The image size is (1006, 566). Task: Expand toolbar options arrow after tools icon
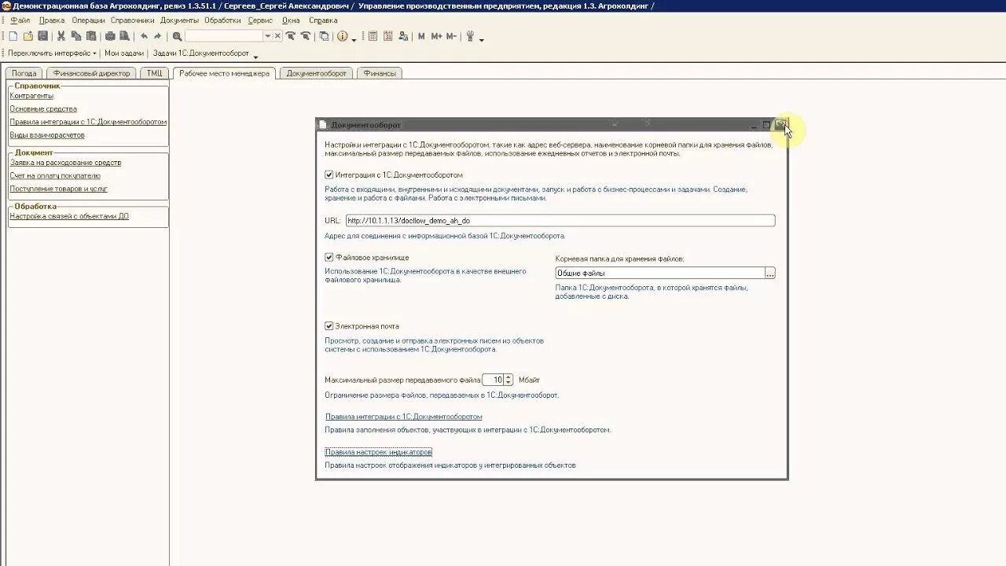coord(481,39)
